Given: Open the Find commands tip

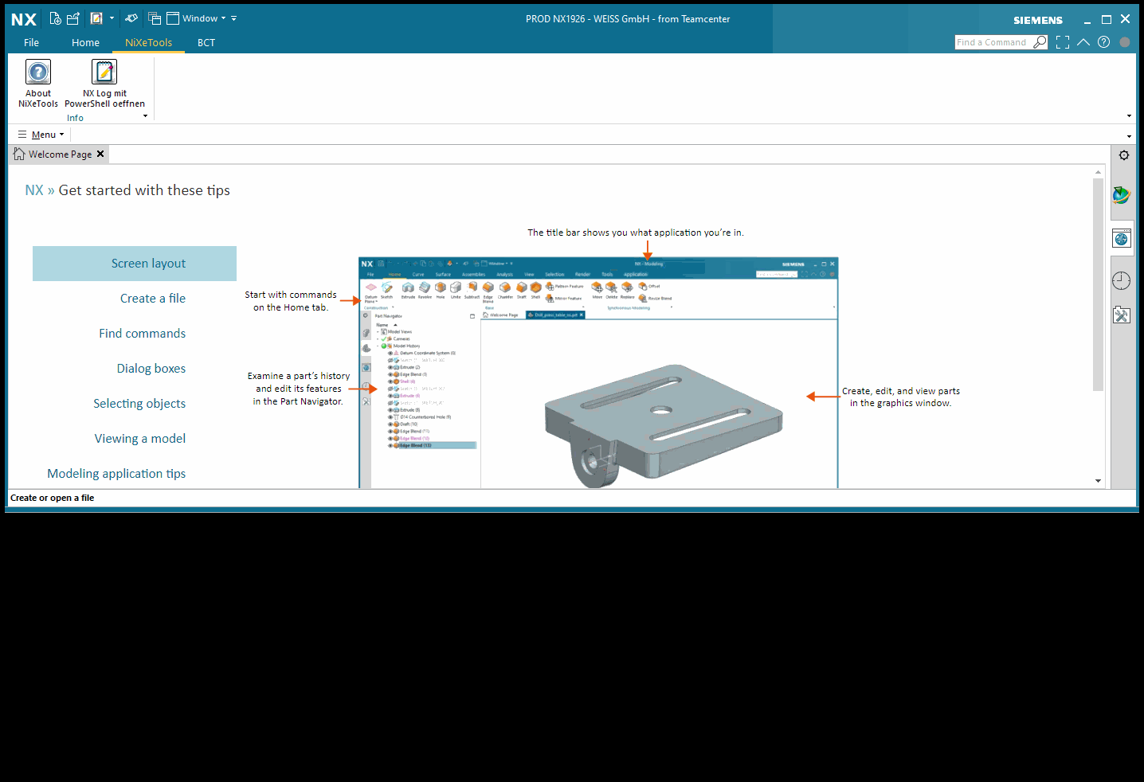Looking at the screenshot, I should tap(143, 334).
